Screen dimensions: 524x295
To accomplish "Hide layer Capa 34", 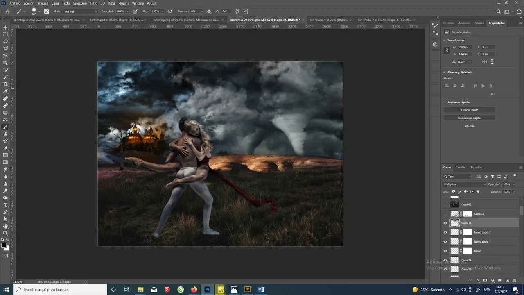I will point(445,223).
